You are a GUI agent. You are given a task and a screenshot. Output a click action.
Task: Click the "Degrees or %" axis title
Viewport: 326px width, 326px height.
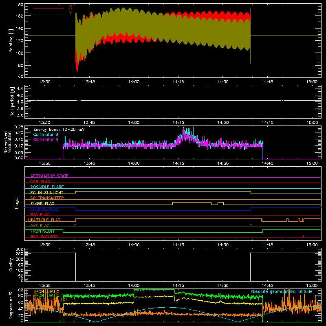(11, 305)
